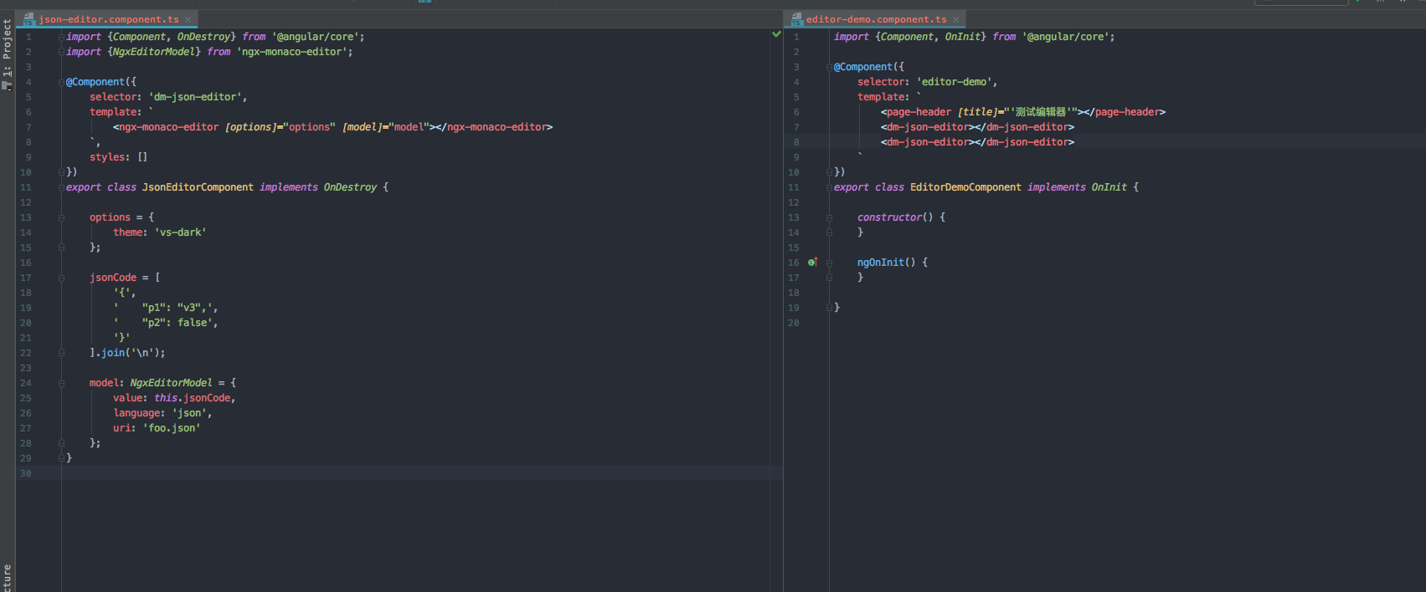Image resolution: width=1426 pixels, height=592 pixels.
Task: Click the 'vs-dark' theme string
Action: click(x=180, y=232)
